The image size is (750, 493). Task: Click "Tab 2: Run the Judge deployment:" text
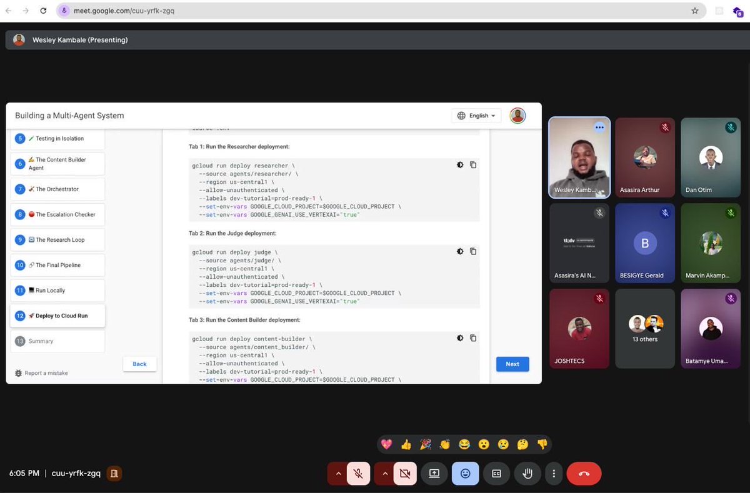232,233
